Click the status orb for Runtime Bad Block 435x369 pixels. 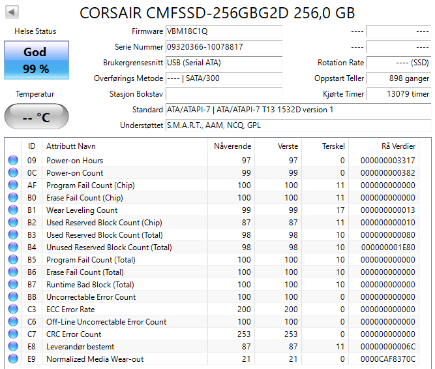tap(13, 285)
